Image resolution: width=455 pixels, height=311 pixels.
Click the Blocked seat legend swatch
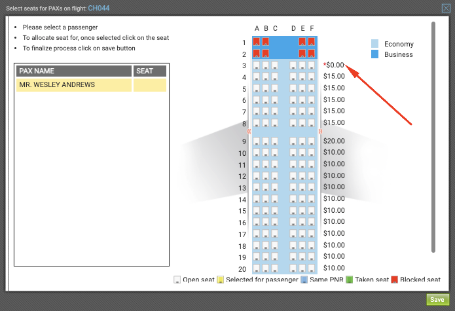[394, 280]
